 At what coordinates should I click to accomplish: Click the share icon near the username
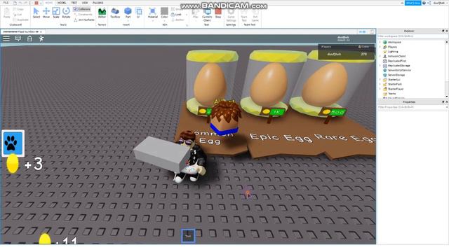click(x=429, y=3)
